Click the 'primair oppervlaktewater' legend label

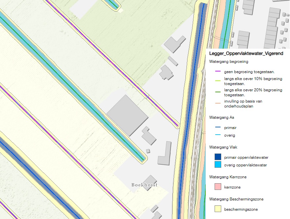[246, 157]
